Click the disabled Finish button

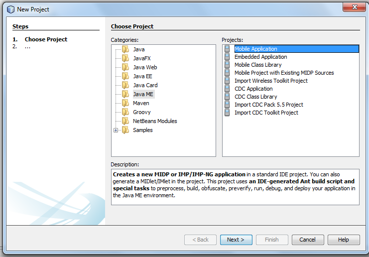pos(272,240)
